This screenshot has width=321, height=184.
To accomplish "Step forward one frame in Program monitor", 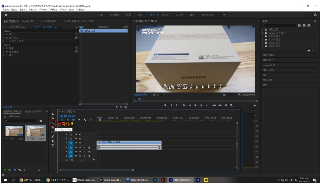I will pos(201,105).
